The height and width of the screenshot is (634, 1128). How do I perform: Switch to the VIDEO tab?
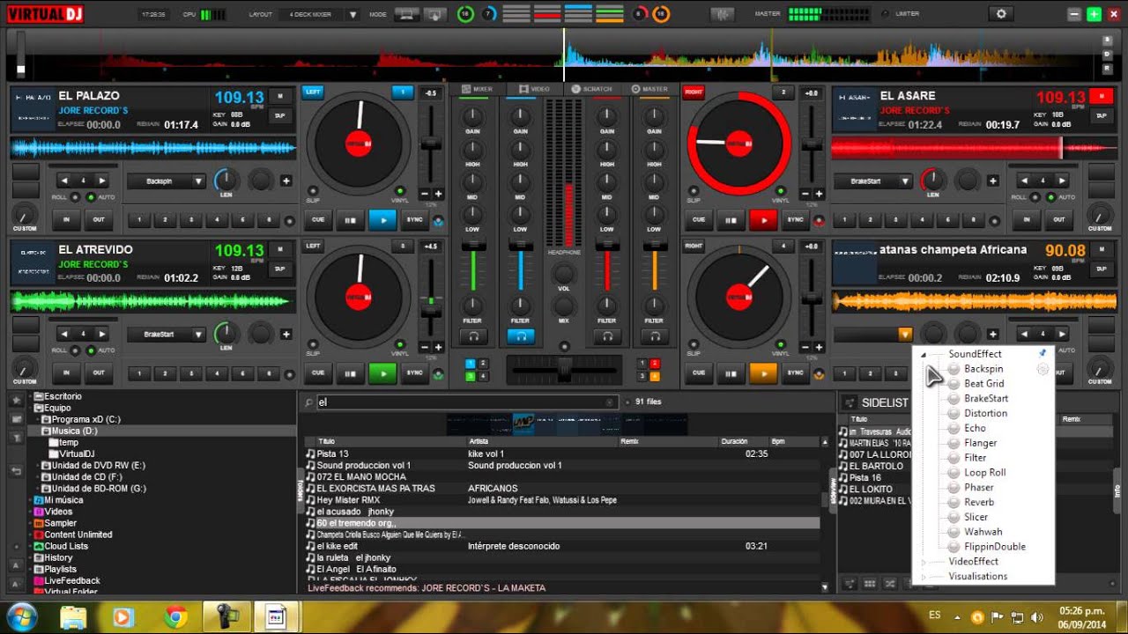(x=535, y=89)
